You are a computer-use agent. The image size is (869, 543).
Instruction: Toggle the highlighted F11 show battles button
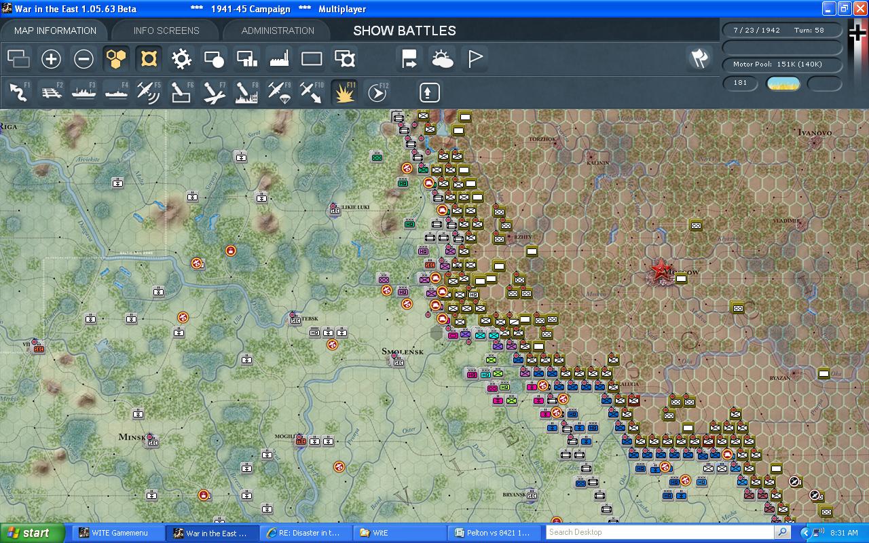(345, 92)
